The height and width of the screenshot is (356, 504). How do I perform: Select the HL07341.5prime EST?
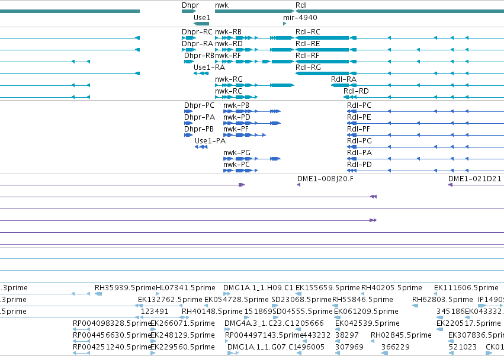(x=158, y=294)
